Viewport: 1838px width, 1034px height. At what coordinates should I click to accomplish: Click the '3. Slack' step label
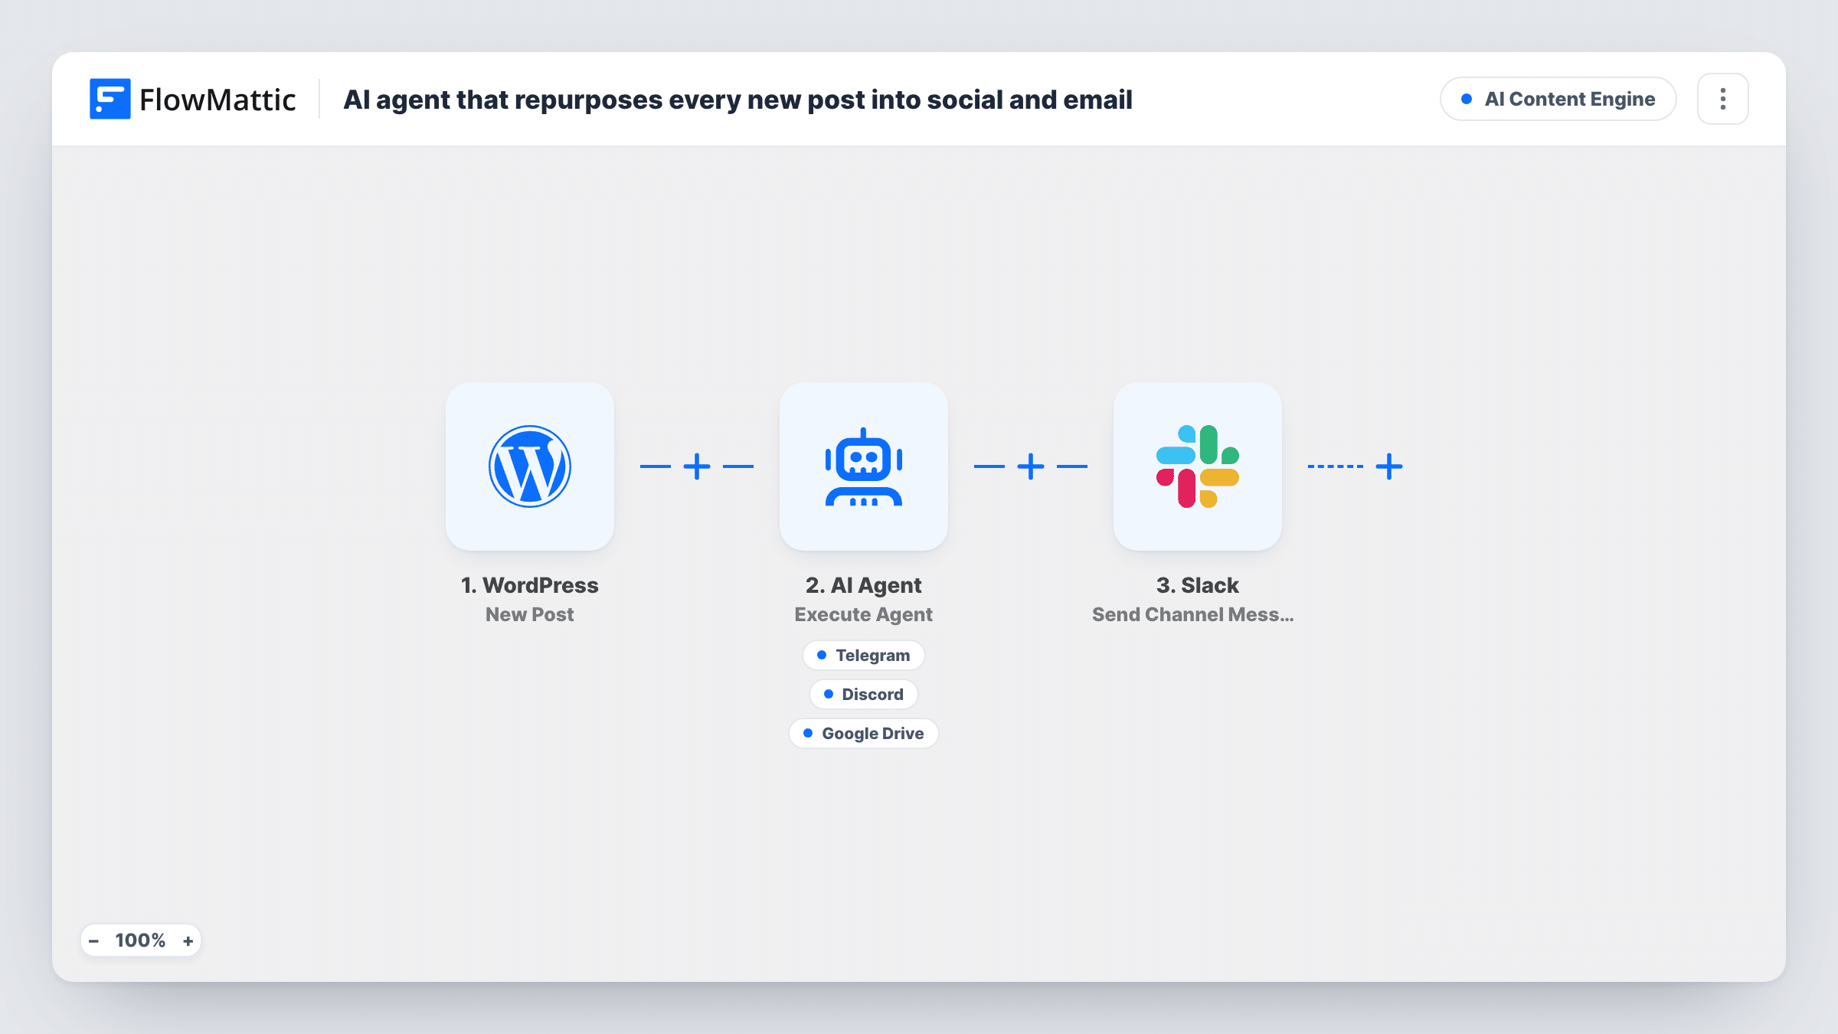click(1197, 585)
